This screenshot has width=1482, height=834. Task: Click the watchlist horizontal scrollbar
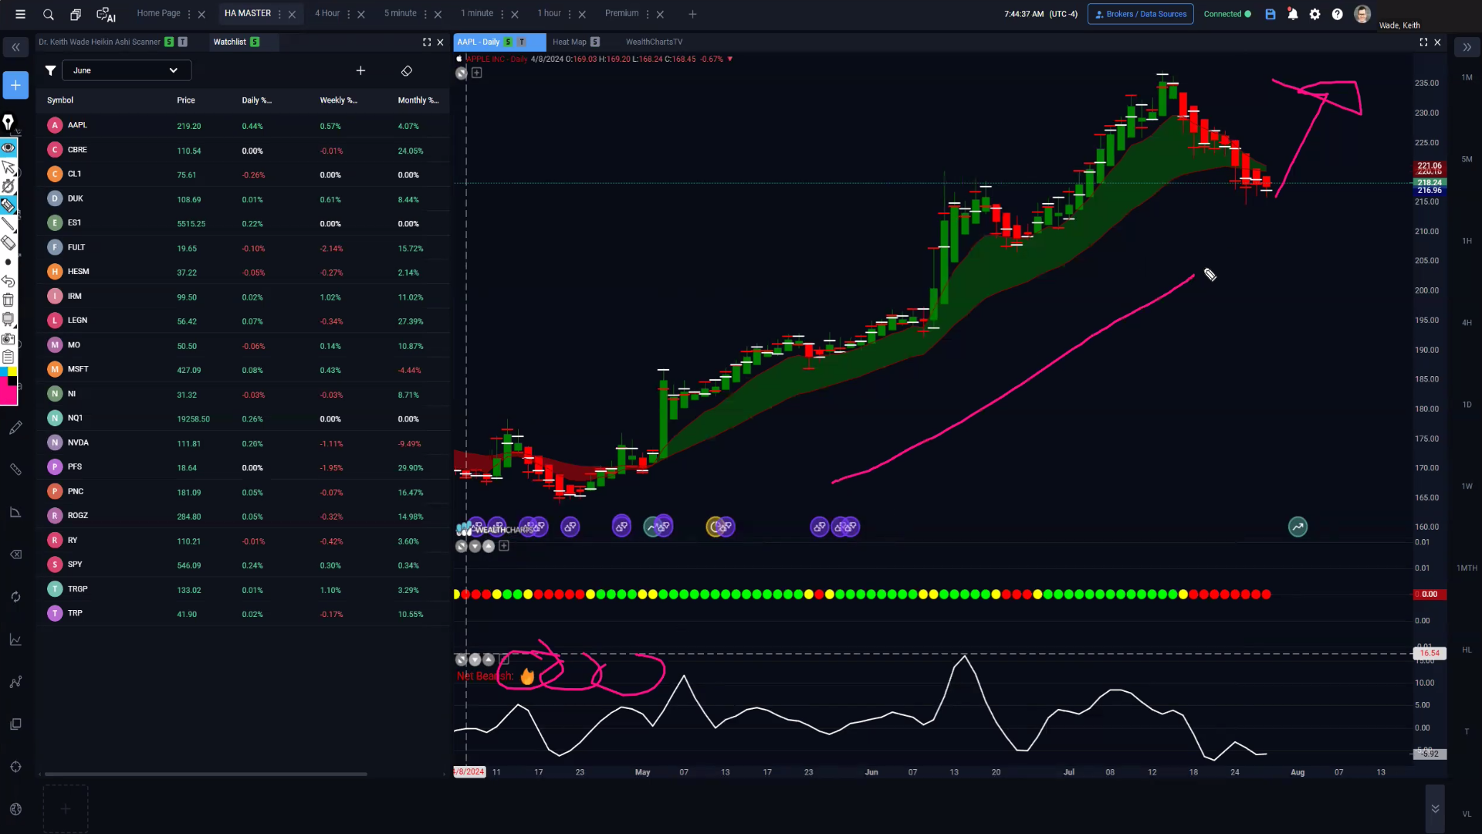coord(205,774)
